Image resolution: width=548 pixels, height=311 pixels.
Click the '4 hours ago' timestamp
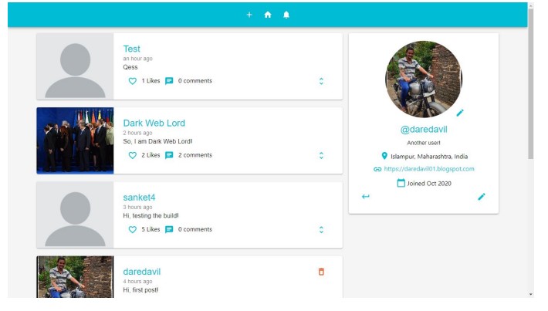(137, 282)
